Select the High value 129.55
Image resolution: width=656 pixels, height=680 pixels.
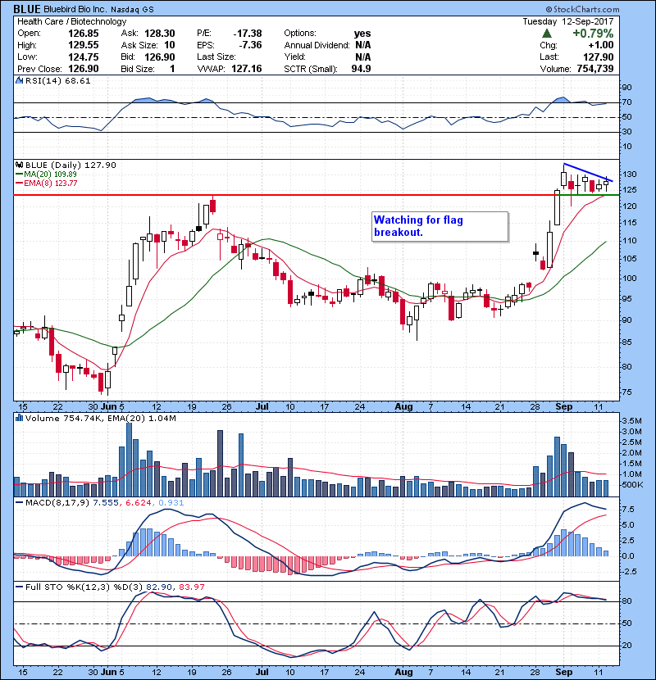[x=84, y=45]
